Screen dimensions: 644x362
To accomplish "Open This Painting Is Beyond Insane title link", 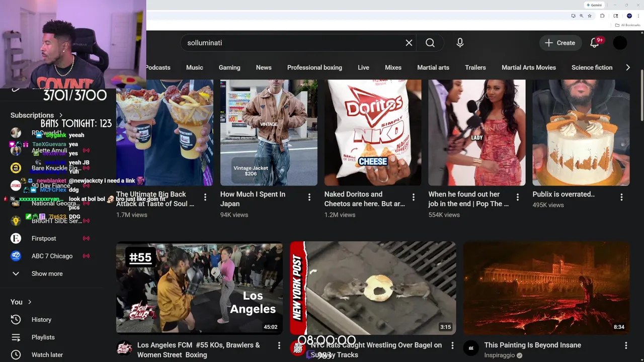I will pyautogui.click(x=532, y=345).
